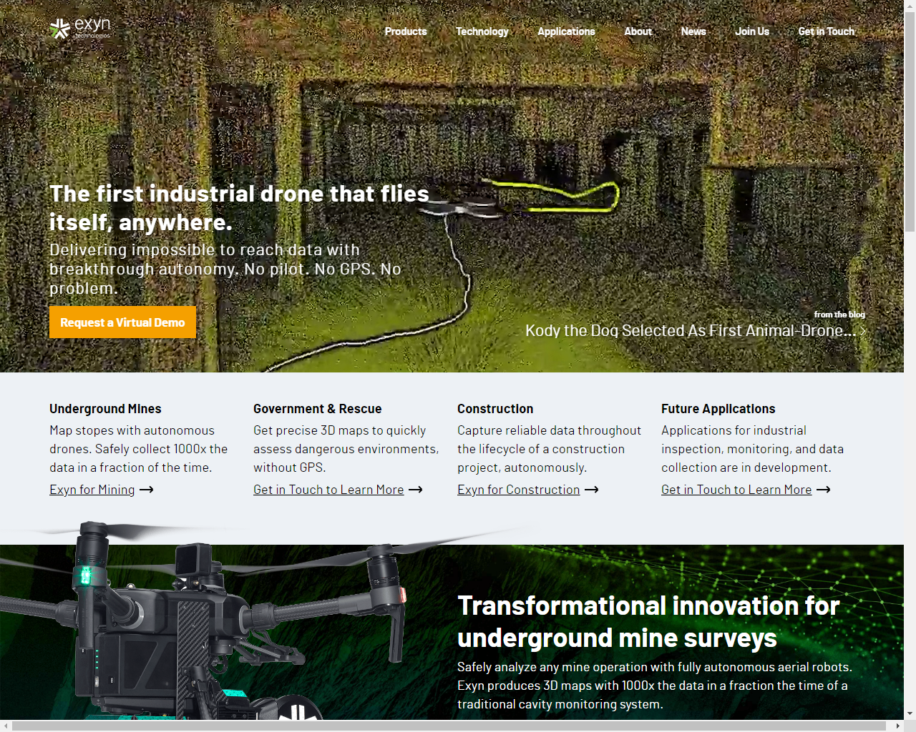The height and width of the screenshot is (732, 916).
Task: Click arrow icon beside Exyn for Mining
Action: 147,490
